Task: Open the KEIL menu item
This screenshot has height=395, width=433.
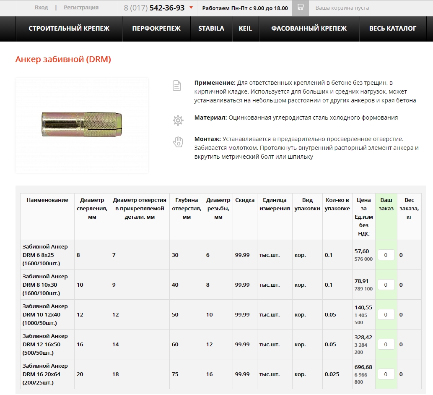Action: click(245, 29)
